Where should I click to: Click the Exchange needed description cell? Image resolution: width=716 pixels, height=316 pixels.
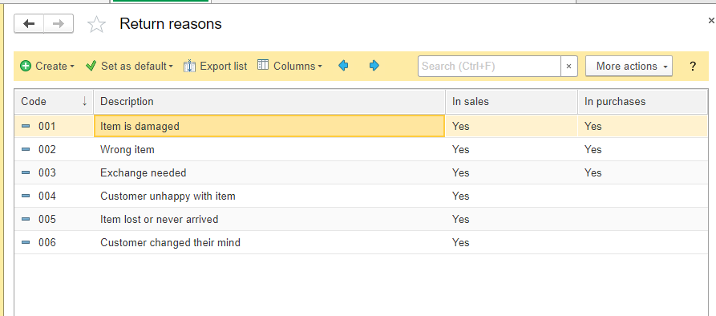pyautogui.click(x=269, y=172)
